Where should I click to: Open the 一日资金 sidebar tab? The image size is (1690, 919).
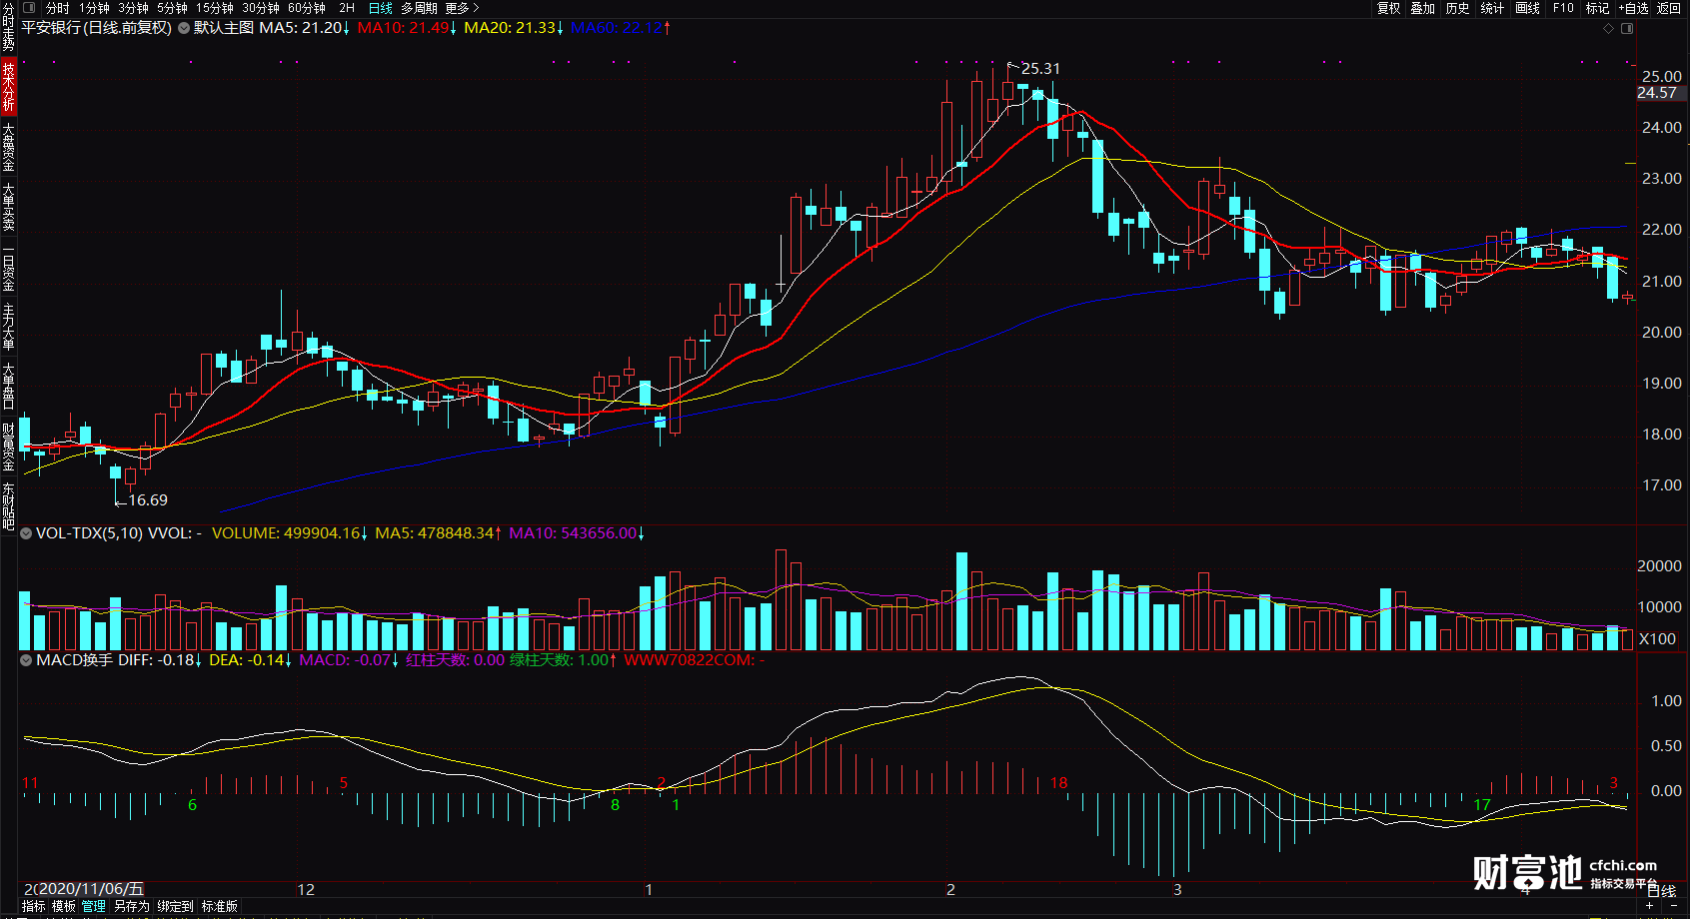coord(8,268)
